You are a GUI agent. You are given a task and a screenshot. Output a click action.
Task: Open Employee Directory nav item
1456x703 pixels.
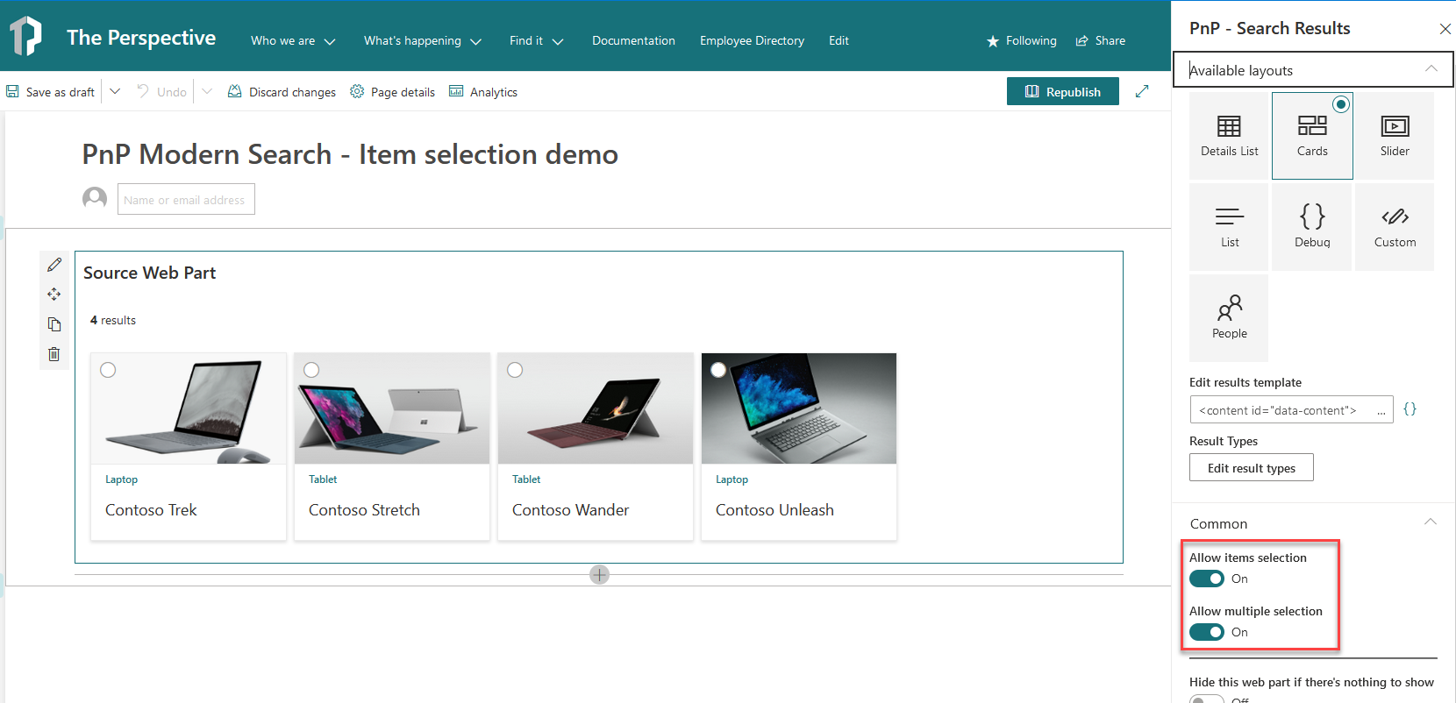pyautogui.click(x=752, y=41)
